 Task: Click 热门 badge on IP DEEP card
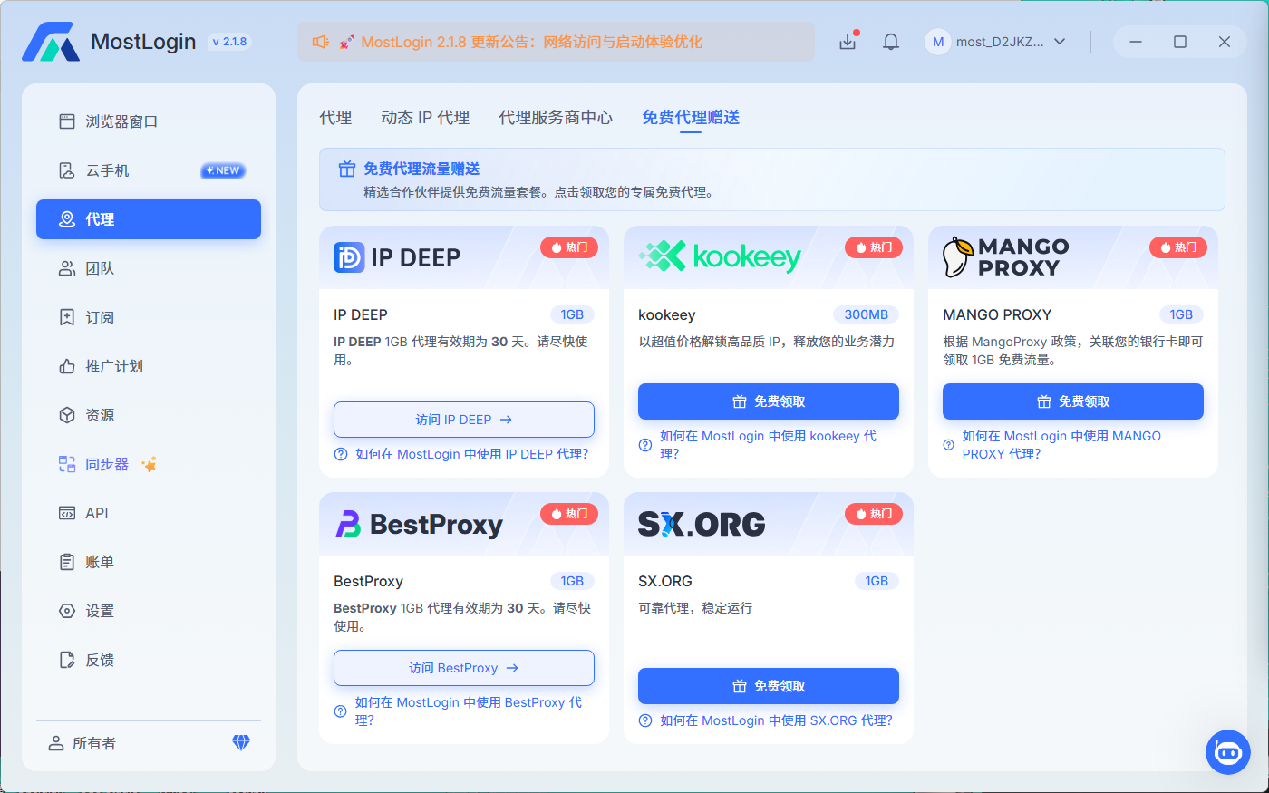(569, 247)
